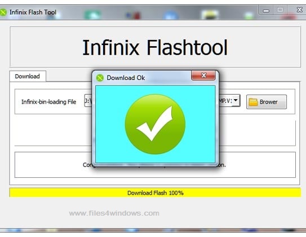Viewport: 306px width, 237px height.
Task: Click the yellow folder icon beside Brower
Action: pyautogui.click(x=253, y=102)
